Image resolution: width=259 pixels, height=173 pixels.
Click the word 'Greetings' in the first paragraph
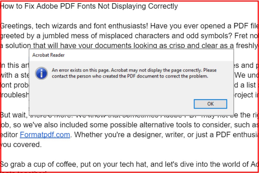[x=10, y=25]
